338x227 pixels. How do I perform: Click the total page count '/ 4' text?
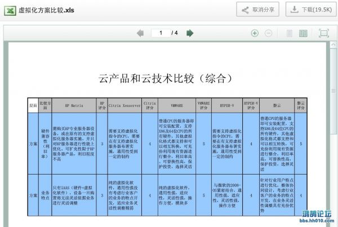pos(175,33)
